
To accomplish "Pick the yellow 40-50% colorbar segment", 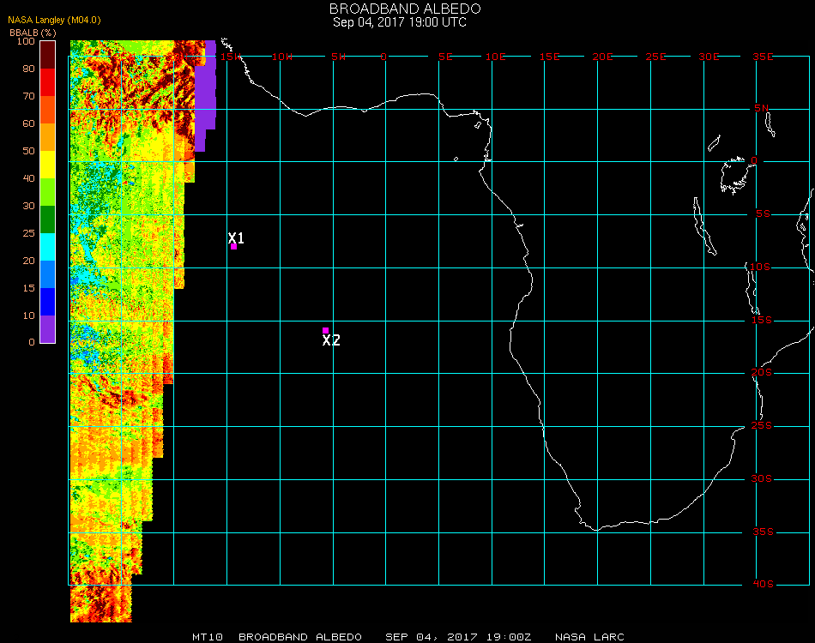I will tap(48, 165).
